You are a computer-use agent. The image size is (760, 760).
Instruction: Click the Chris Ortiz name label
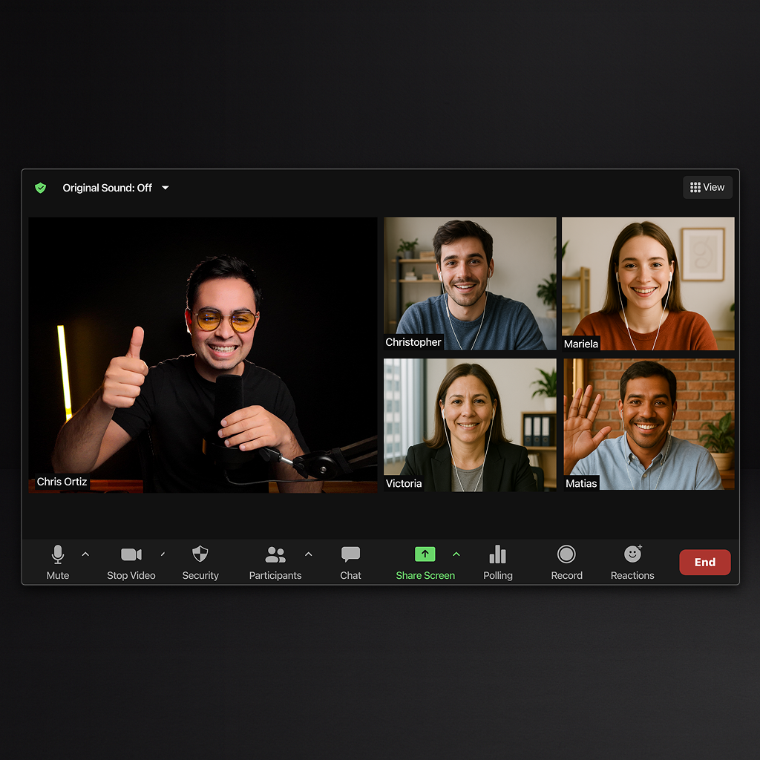[x=62, y=482]
